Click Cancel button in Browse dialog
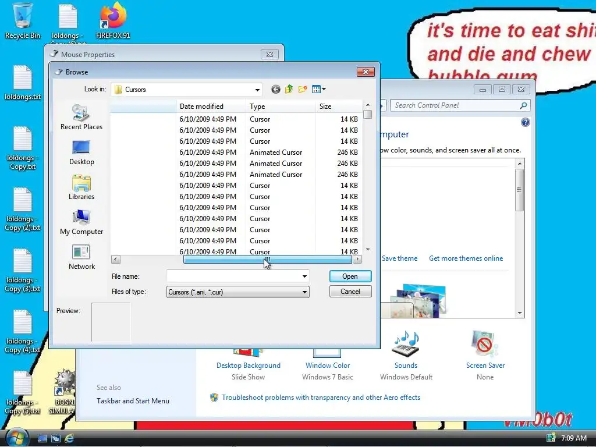 point(350,292)
